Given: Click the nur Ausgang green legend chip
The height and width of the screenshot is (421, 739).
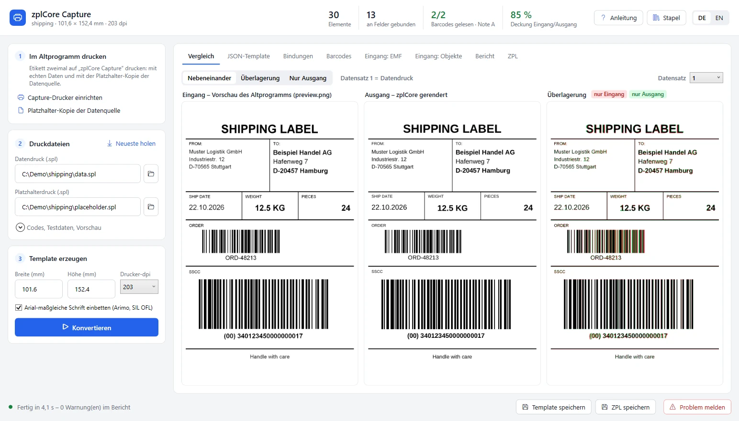Looking at the screenshot, I should (x=648, y=94).
